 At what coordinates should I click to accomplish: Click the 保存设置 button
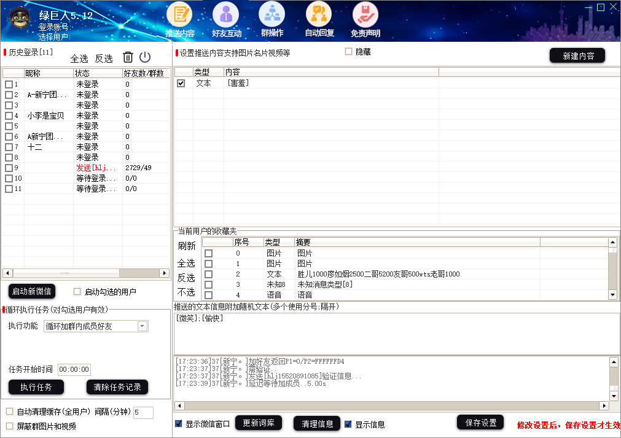[480, 423]
